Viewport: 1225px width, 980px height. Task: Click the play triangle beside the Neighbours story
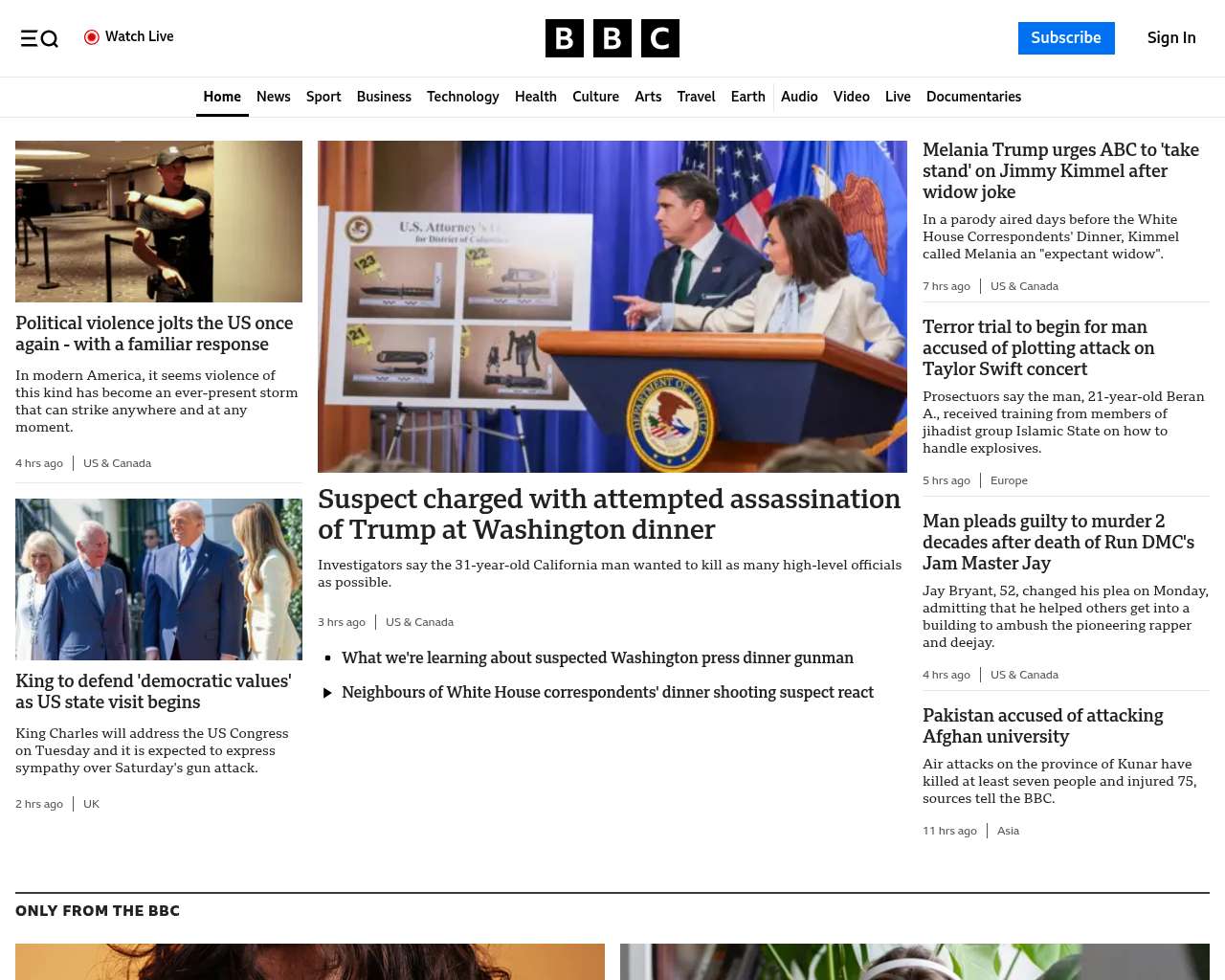pyautogui.click(x=327, y=693)
